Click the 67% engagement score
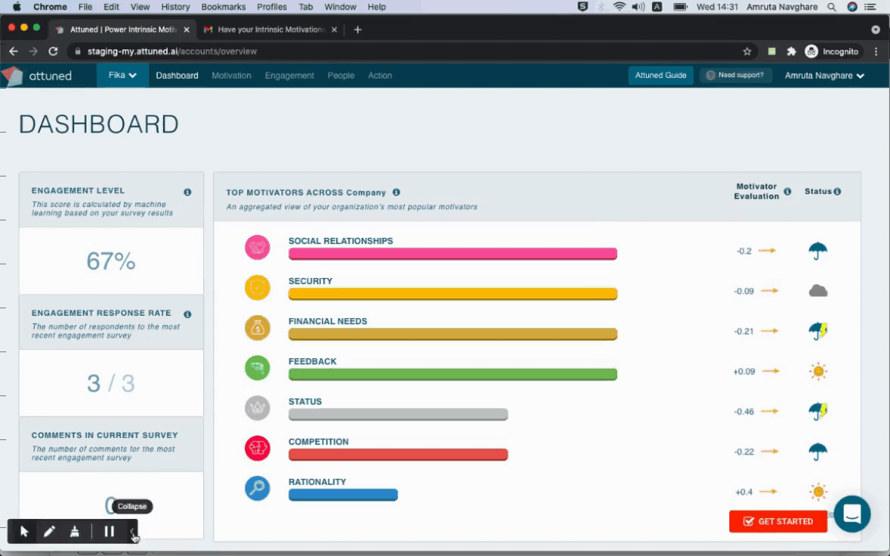The image size is (890, 556). coord(111,261)
